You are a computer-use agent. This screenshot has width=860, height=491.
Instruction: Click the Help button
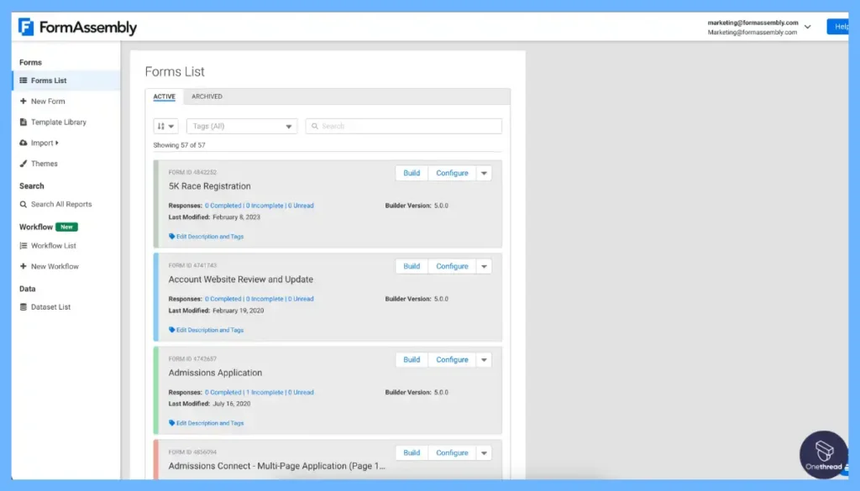[x=838, y=26]
